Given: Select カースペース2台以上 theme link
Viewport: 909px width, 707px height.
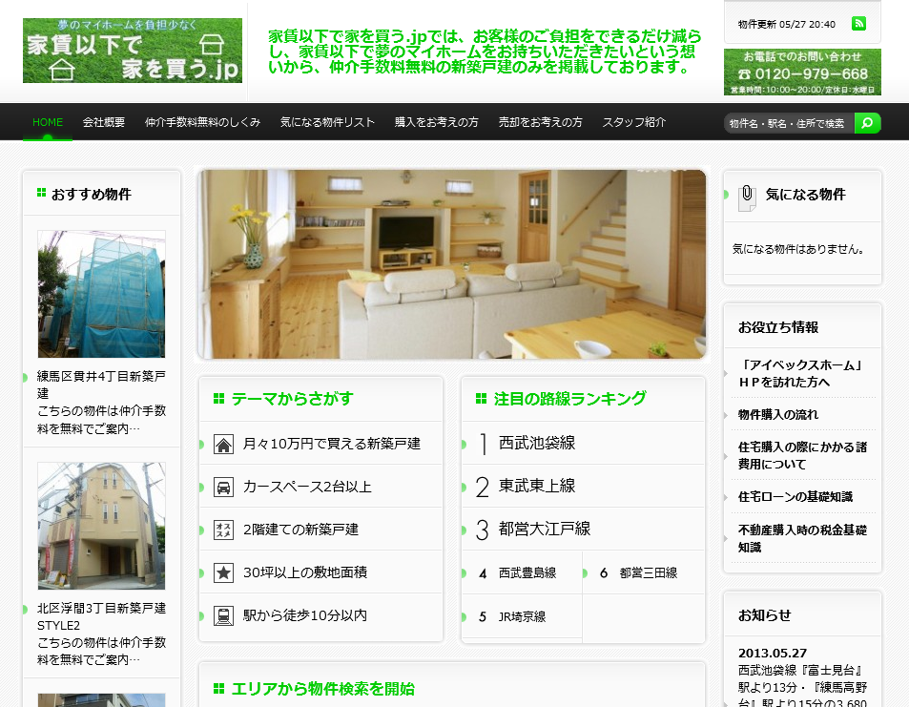Looking at the screenshot, I should (x=307, y=487).
